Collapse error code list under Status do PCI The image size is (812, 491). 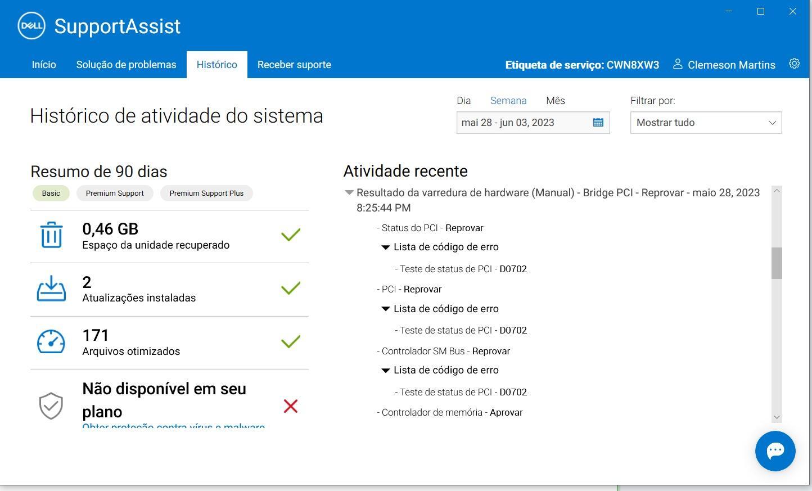[x=386, y=247]
